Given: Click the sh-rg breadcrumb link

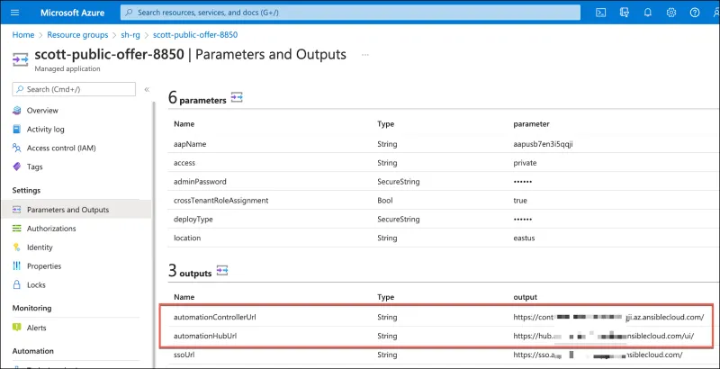Looking at the screenshot, I should coord(131,33).
